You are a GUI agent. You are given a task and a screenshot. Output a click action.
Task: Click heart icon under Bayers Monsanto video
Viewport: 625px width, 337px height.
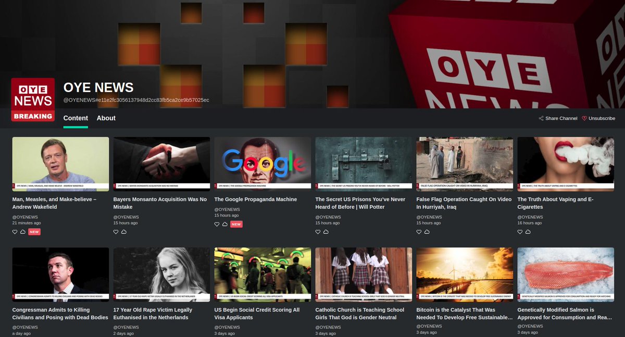pos(116,232)
